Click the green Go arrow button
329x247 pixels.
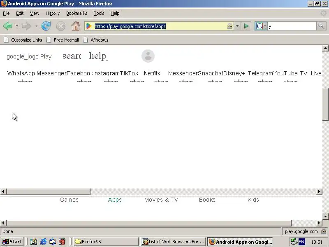coord(246,26)
